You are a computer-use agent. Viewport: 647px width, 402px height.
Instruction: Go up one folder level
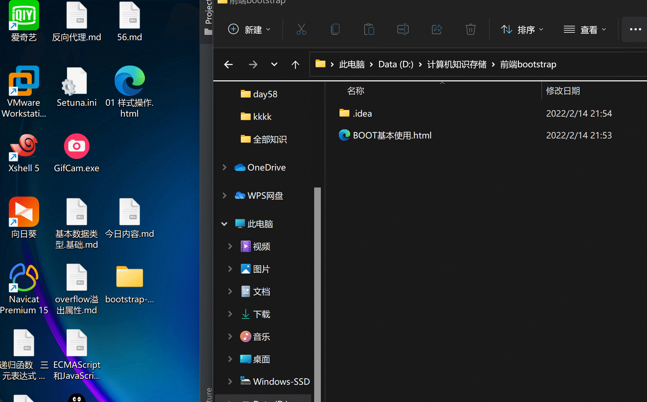[295, 64]
